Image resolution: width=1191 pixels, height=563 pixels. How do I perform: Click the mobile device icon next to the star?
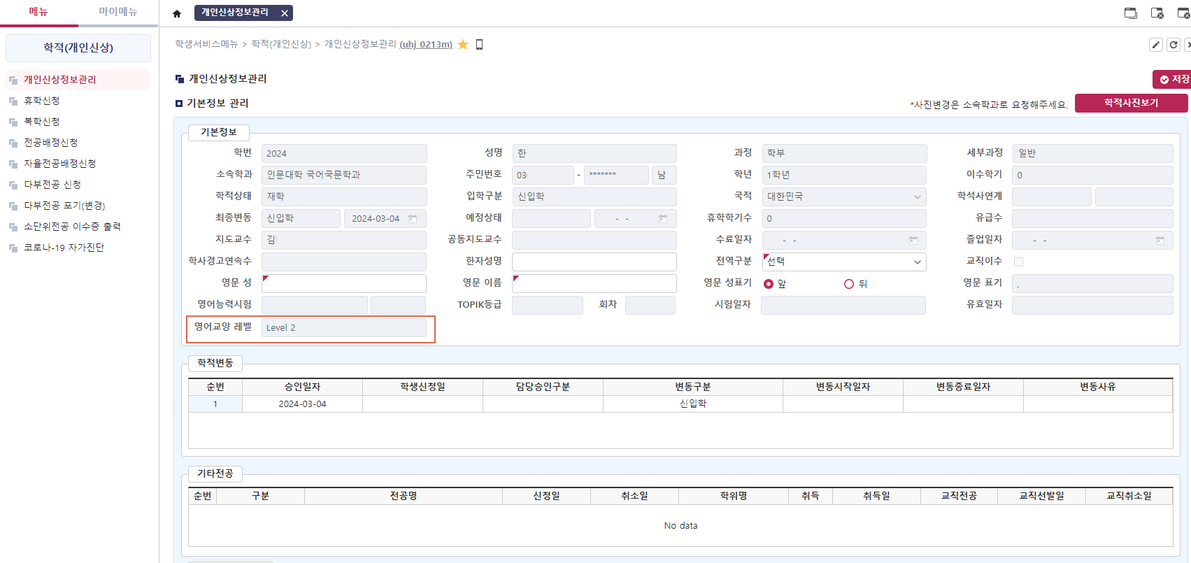pyautogui.click(x=479, y=45)
